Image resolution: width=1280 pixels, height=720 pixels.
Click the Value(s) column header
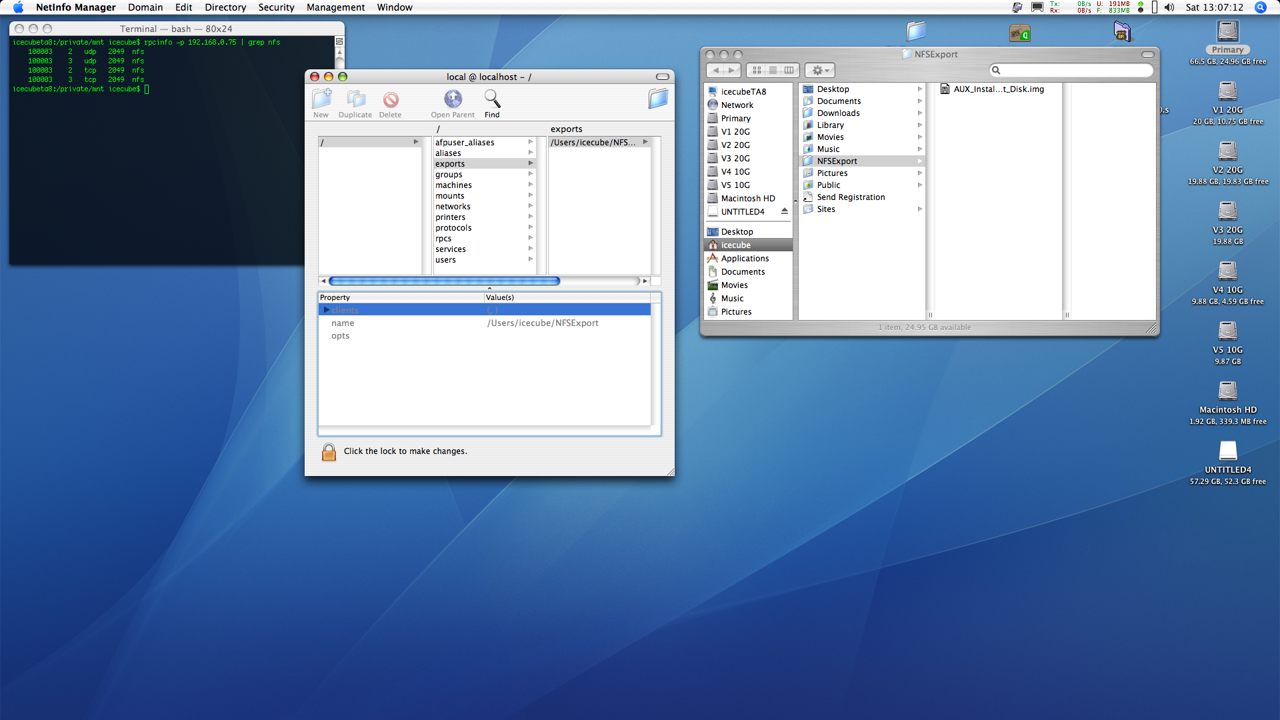click(x=567, y=297)
